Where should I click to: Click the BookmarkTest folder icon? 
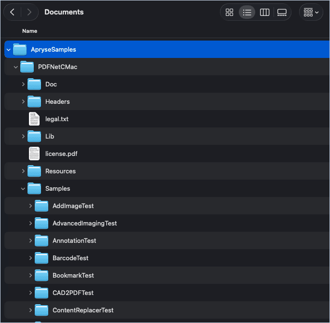pyautogui.click(x=41, y=275)
